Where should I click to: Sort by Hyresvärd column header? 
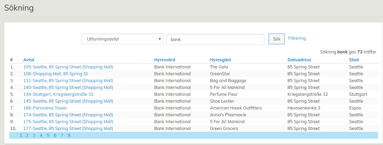(x=165, y=60)
